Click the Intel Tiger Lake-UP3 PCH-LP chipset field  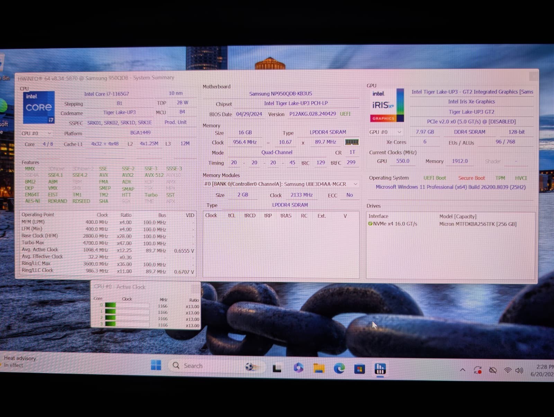tap(296, 103)
